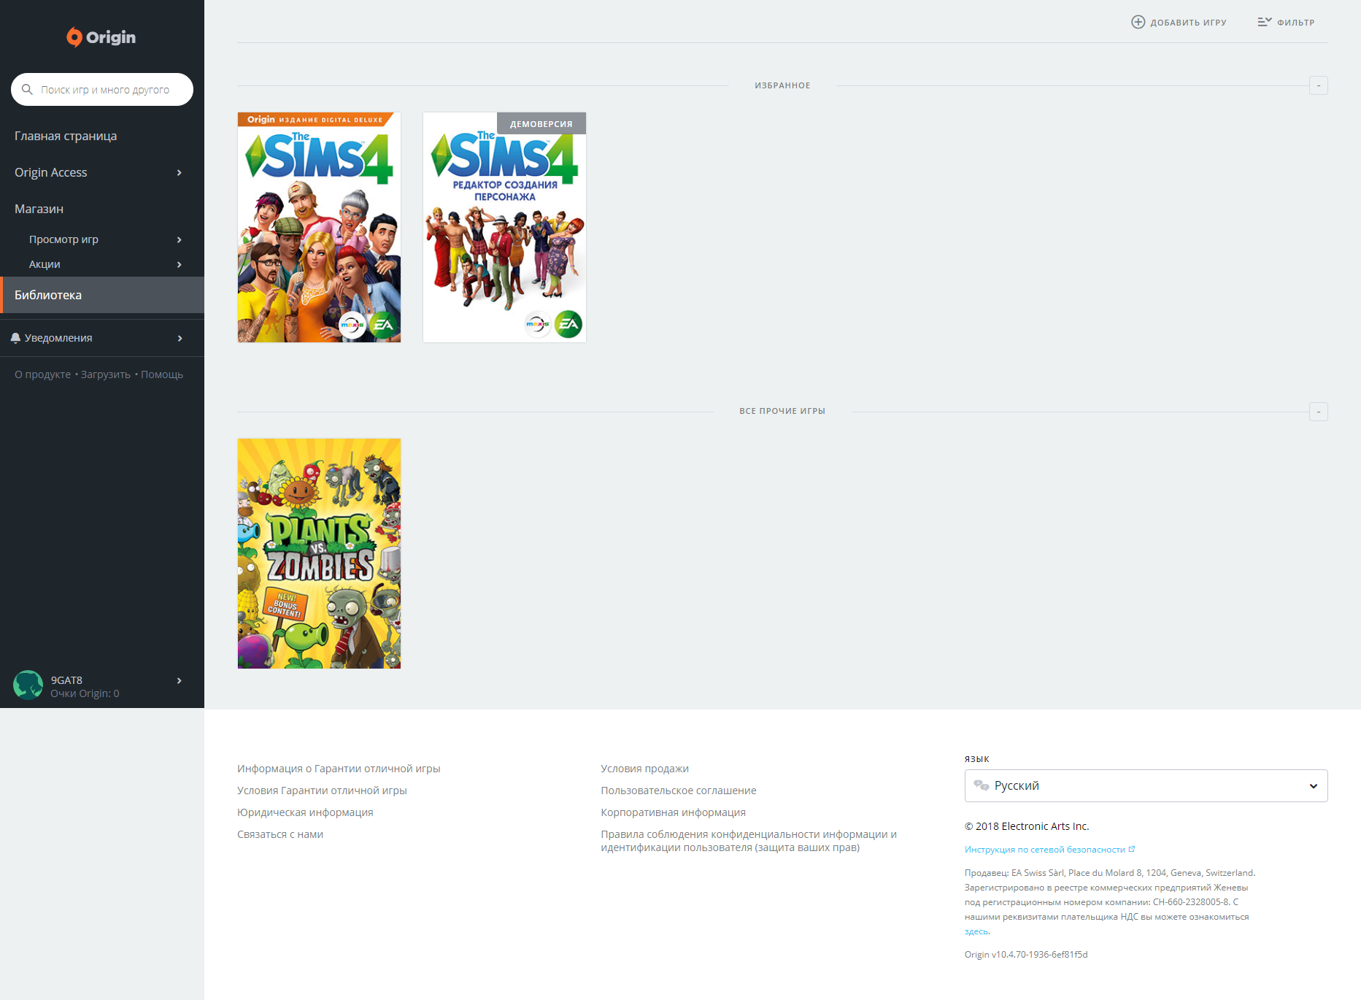Click the © 2018 Electronic Arts Inc. text
Image resolution: width=1361 pixels, height=1000 pixels.
point(1027,826)
